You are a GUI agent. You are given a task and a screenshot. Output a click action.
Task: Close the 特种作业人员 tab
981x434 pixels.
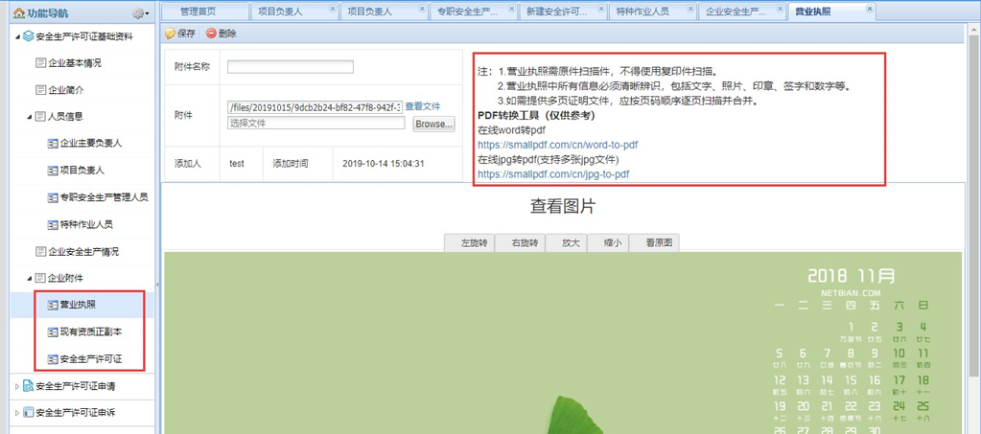point(690,8)
